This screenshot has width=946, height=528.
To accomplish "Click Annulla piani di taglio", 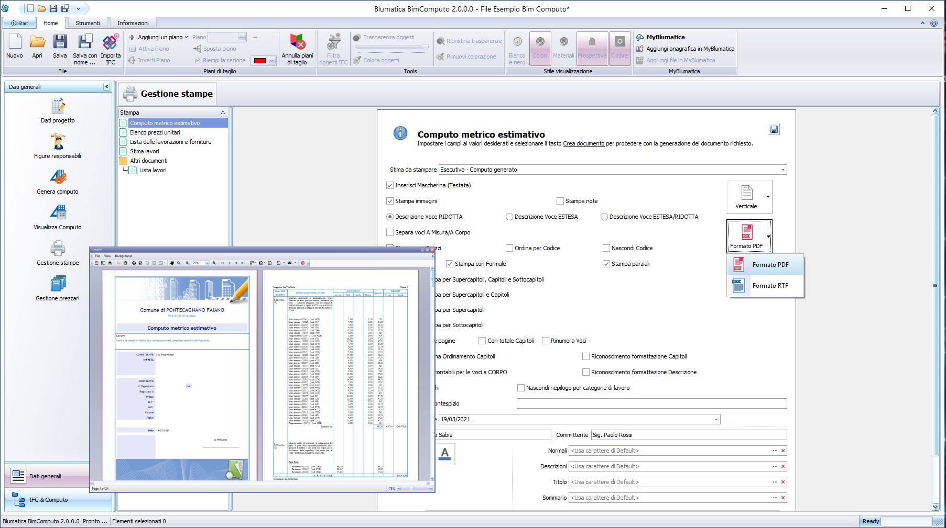I will tap(297, 49).
